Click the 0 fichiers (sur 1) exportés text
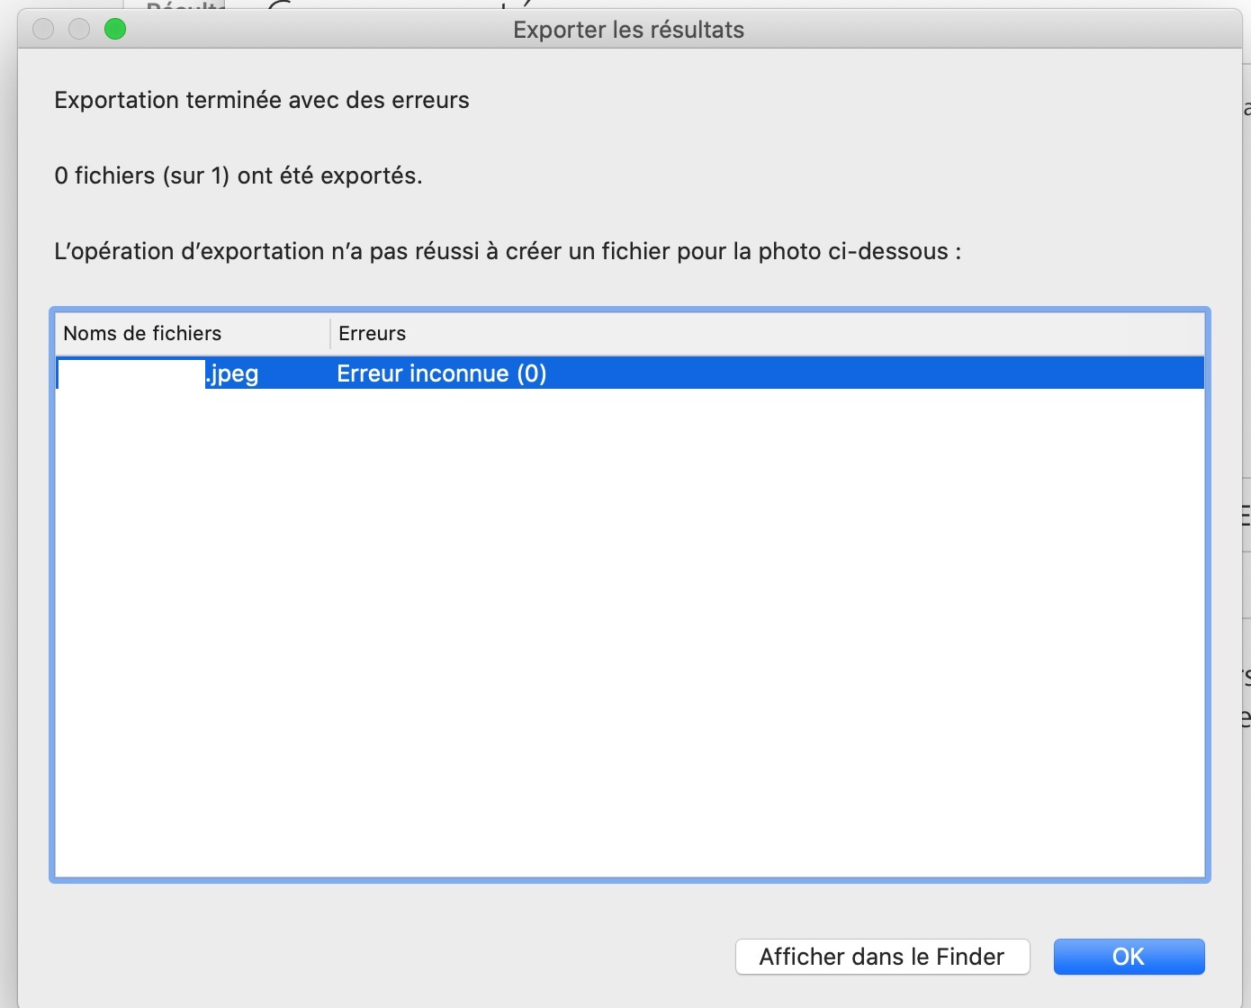Screen dimensions: 1251x1008 point(238,175)
